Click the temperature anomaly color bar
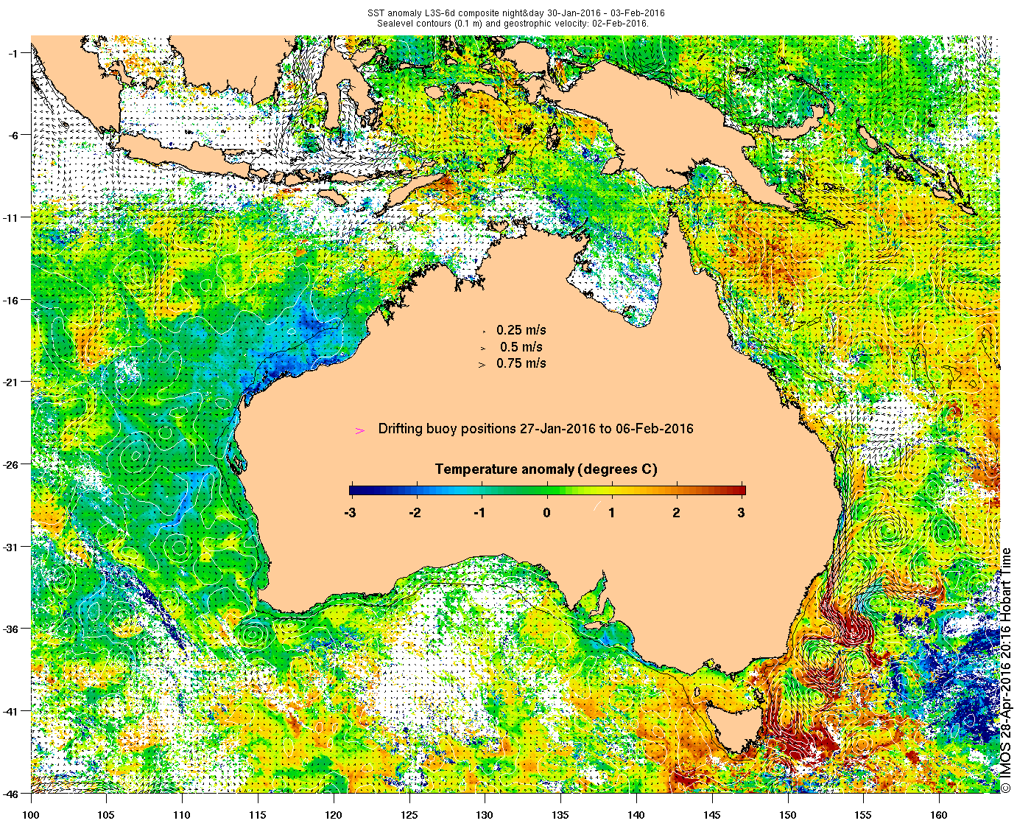Image resolution: width=1031 pixels, height=829 pixels. 547,490
